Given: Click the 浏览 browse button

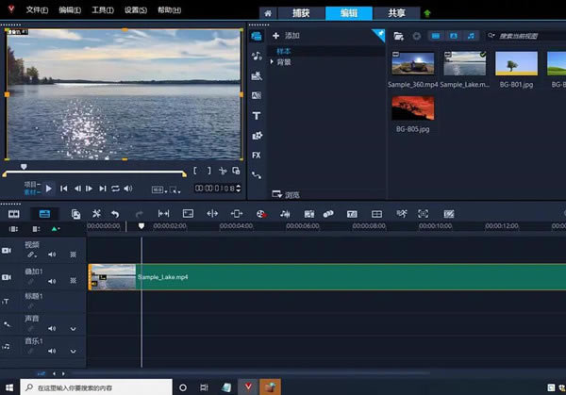Looking at the screenshot, I should point(286,195).
